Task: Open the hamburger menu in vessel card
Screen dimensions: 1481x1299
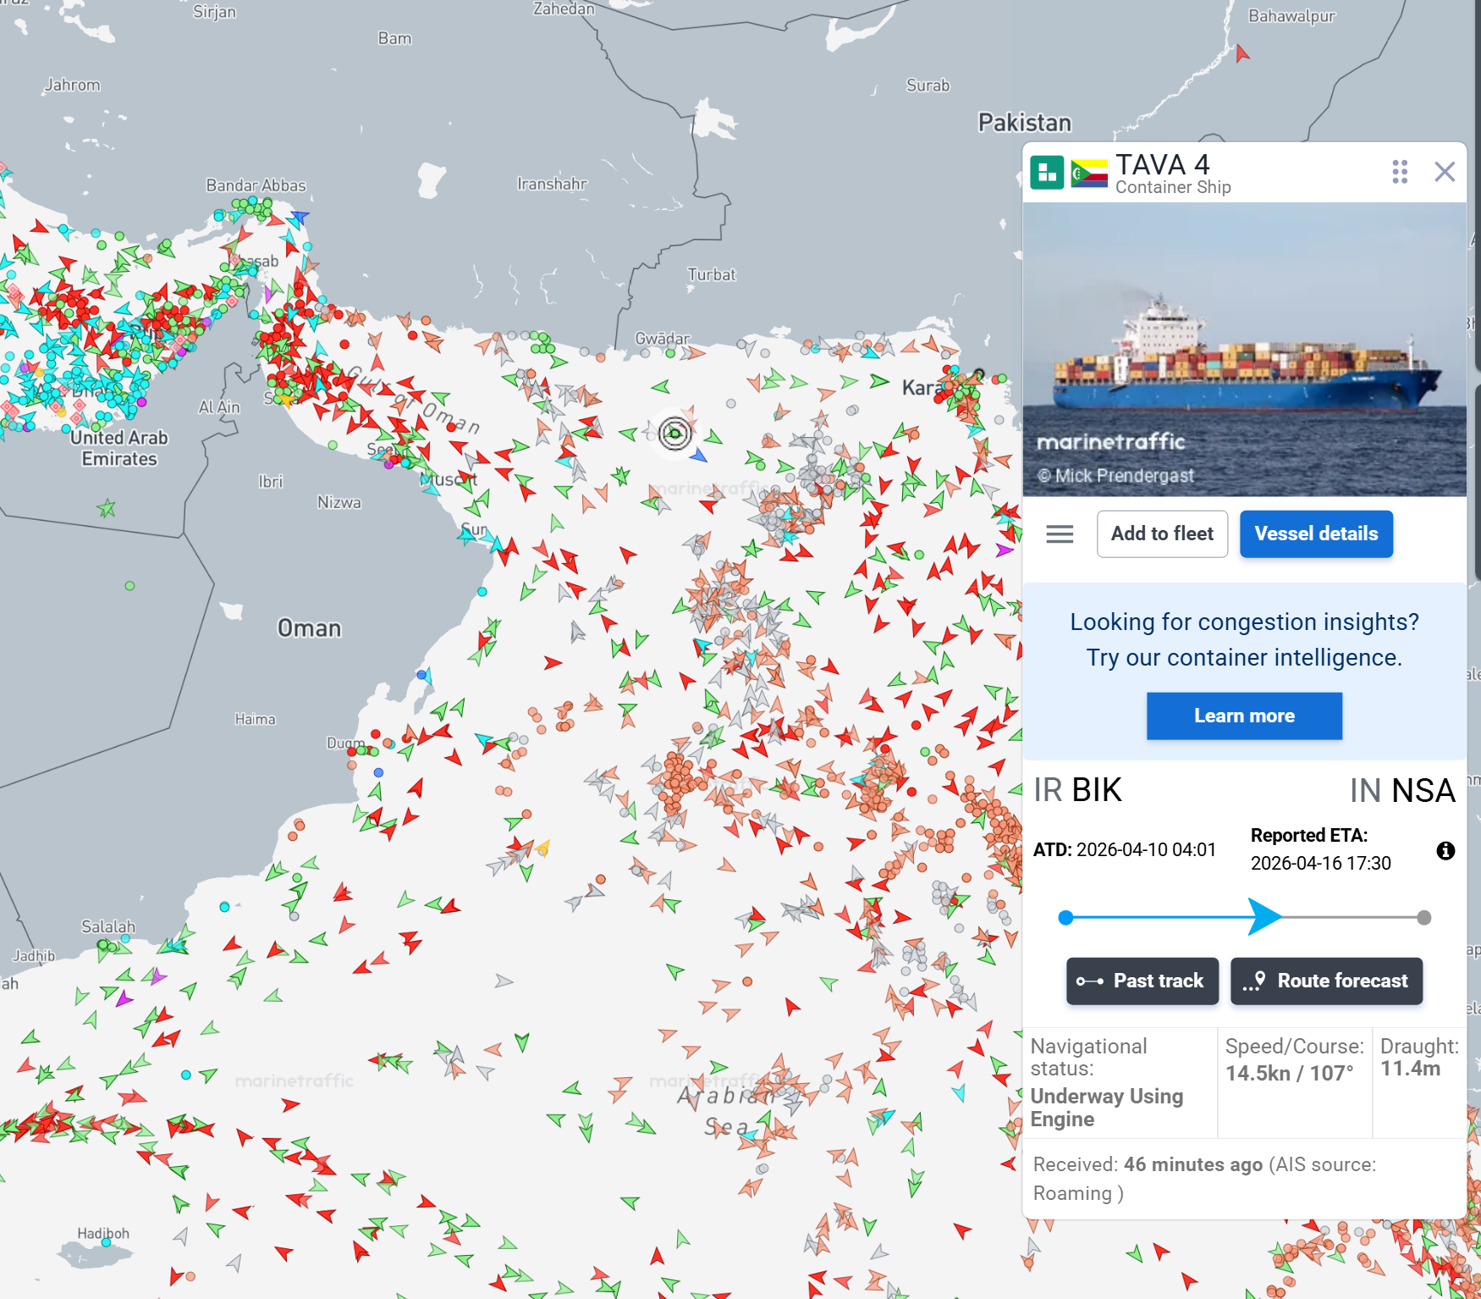Action: tap(1060, 534)
